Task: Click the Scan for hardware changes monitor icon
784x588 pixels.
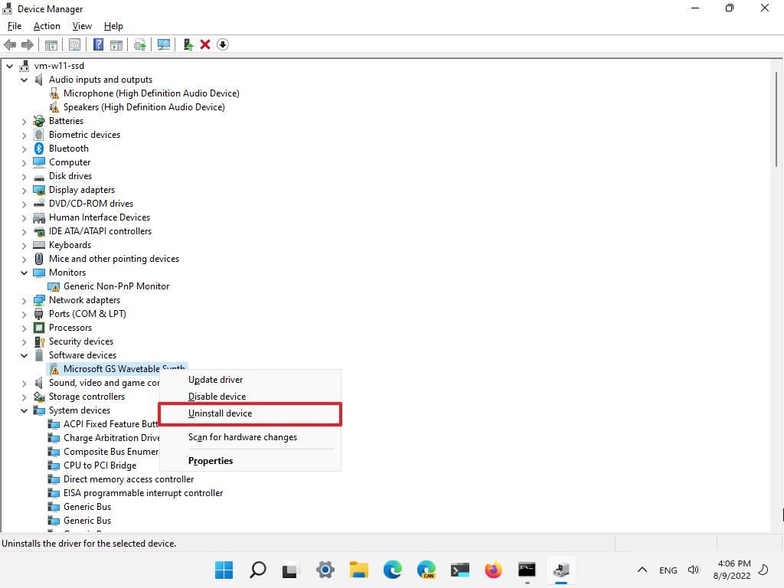Action: 164,44
